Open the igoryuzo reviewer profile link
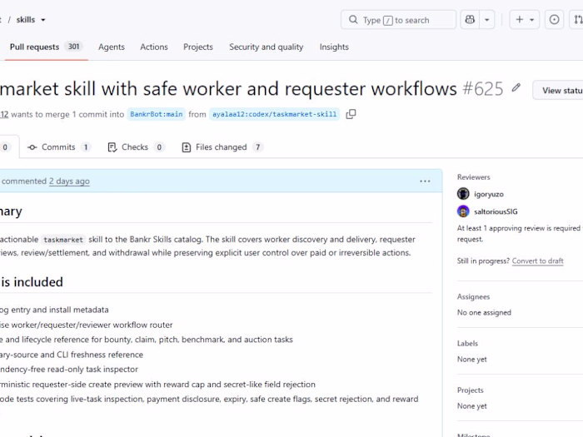Screen dimensions: 583x437 click(489, 194)
